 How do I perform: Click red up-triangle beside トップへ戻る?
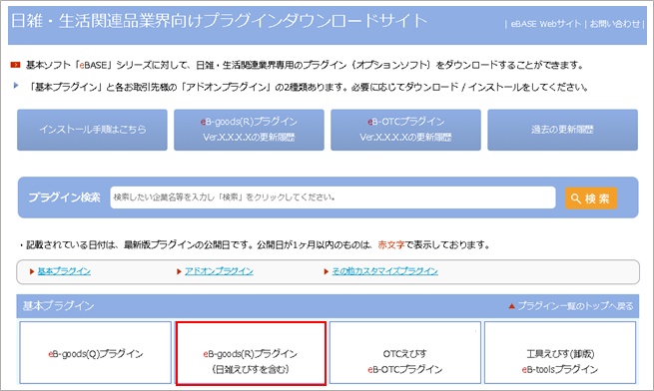tap(512, 306)
